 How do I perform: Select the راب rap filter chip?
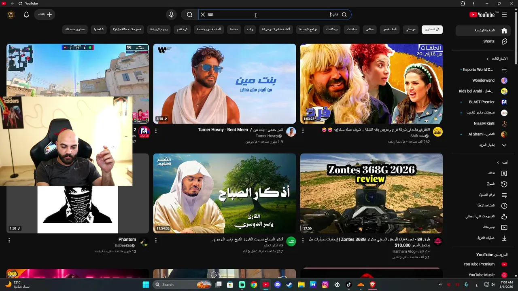[251, 30]
